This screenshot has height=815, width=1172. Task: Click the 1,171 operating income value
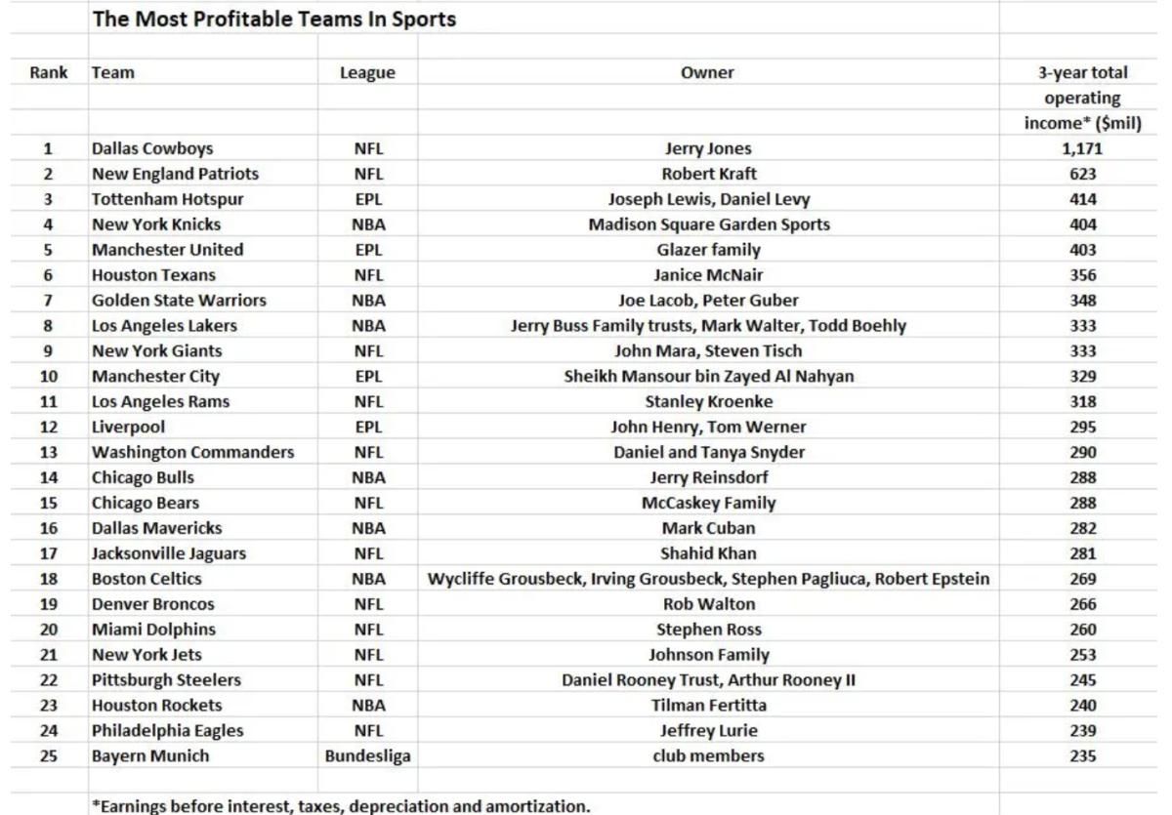tap(1082, 148)
